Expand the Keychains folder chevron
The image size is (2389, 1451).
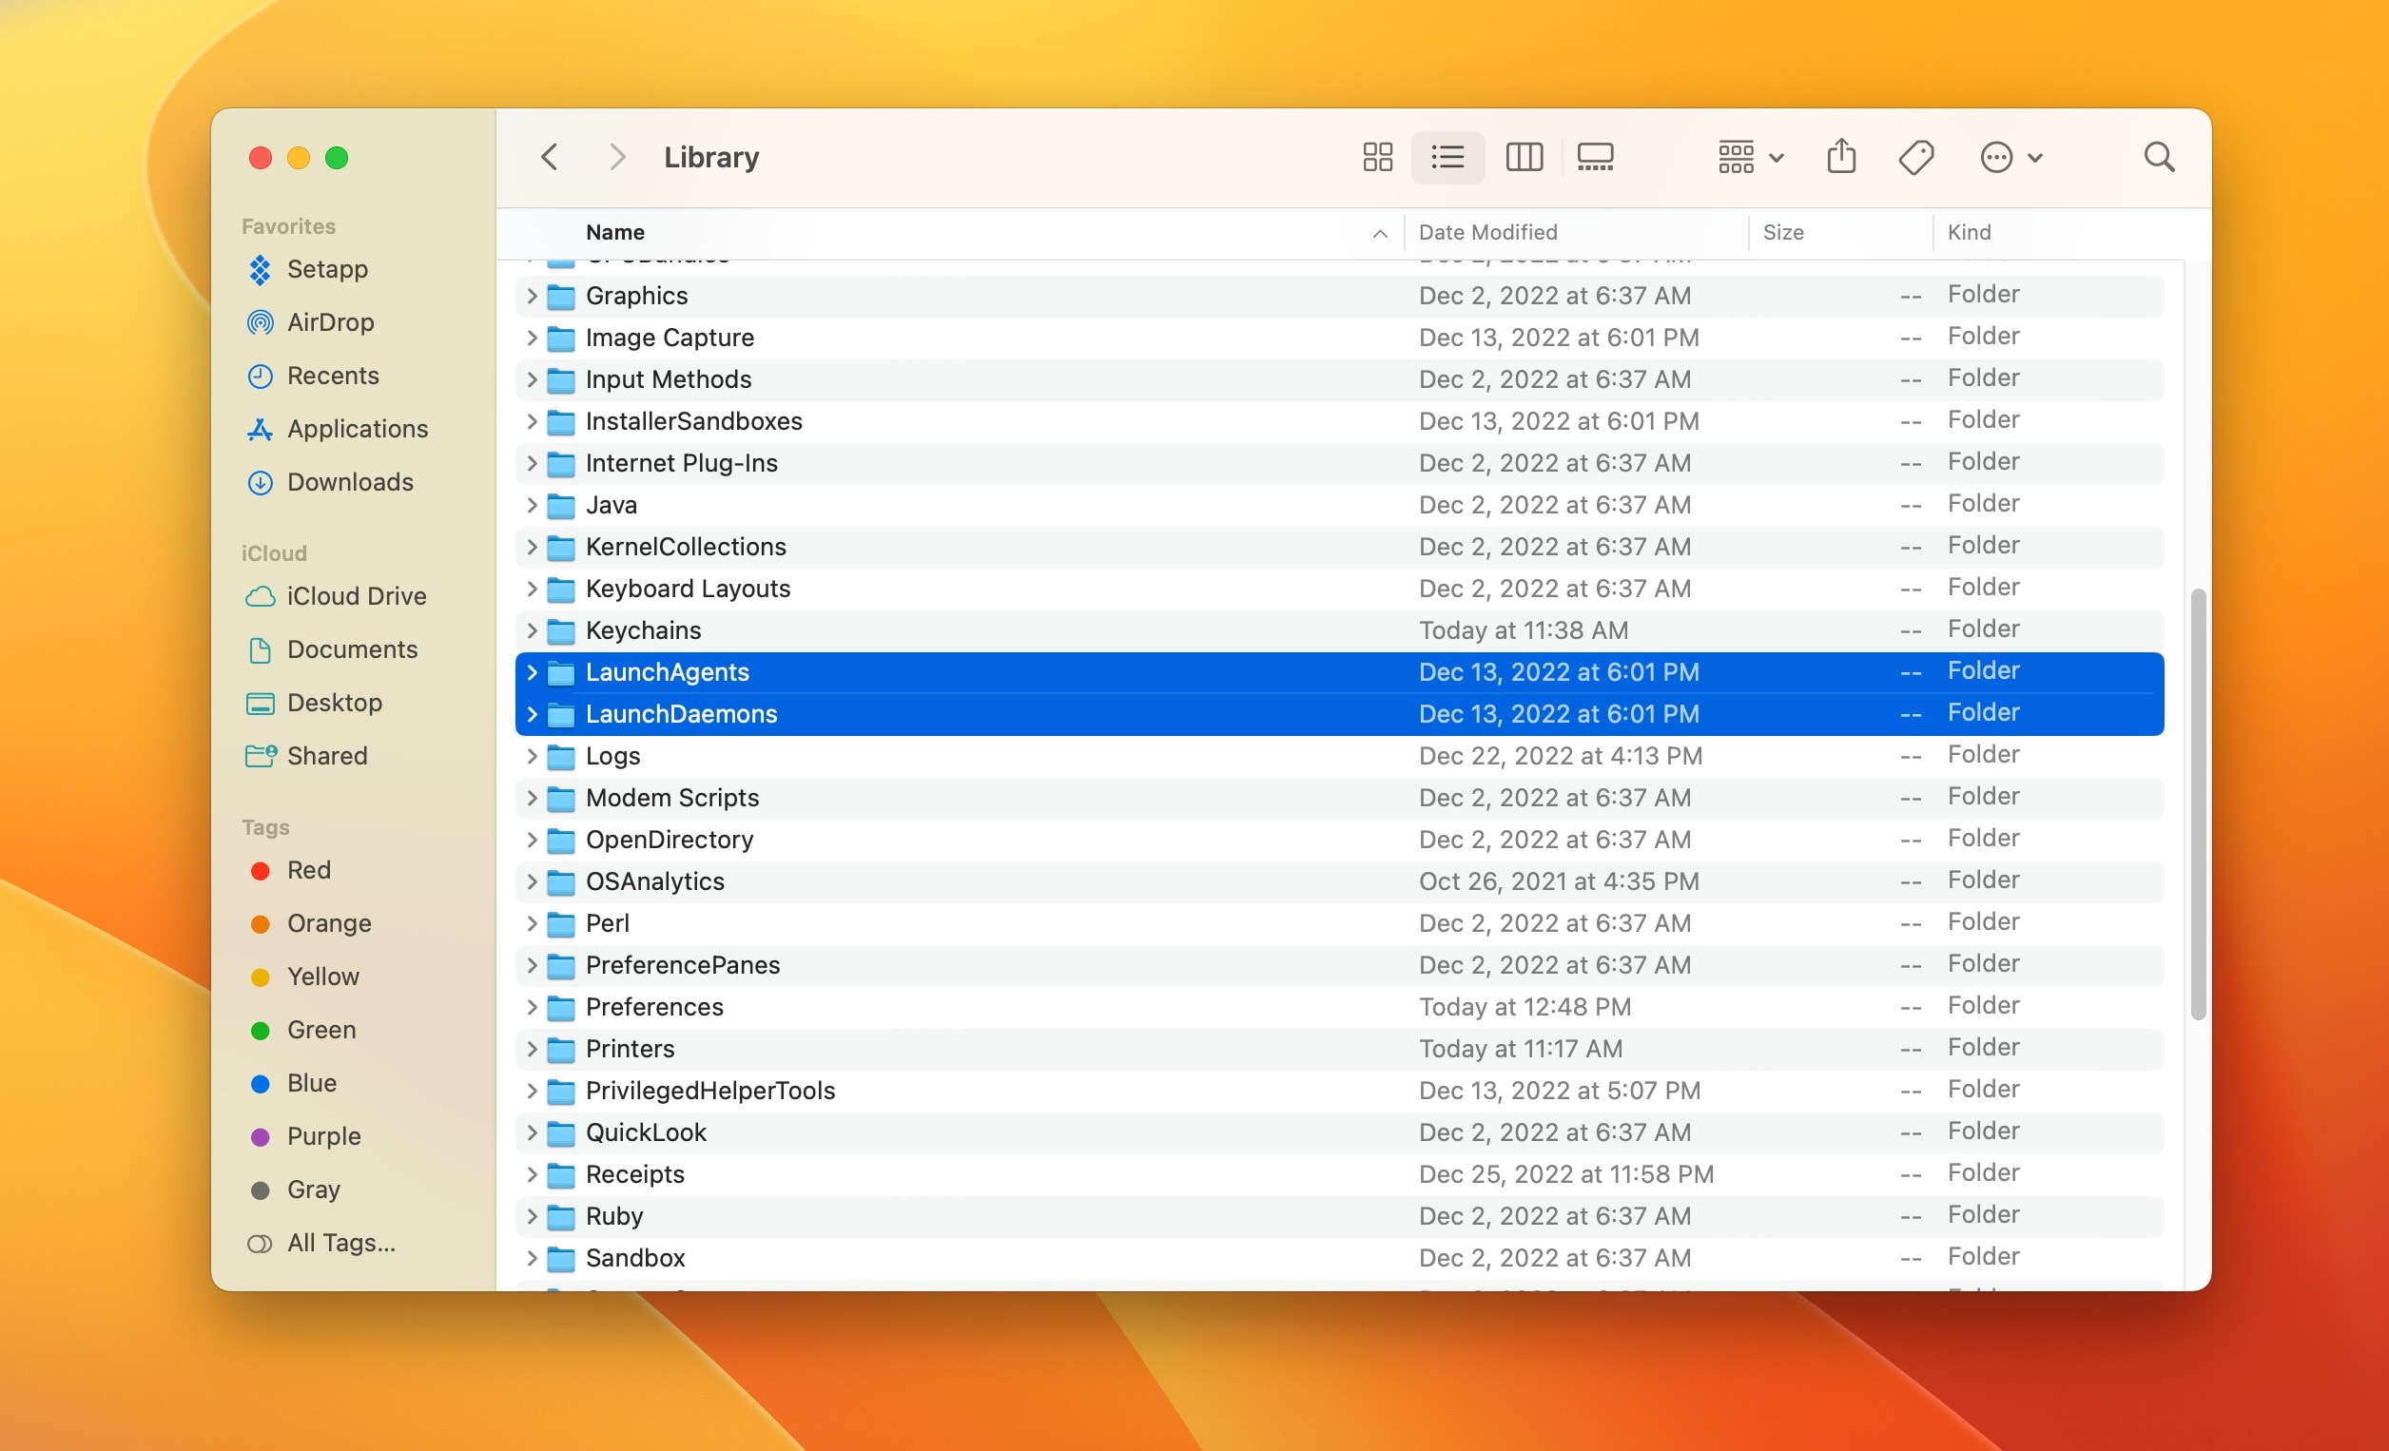tap(532, 631)
